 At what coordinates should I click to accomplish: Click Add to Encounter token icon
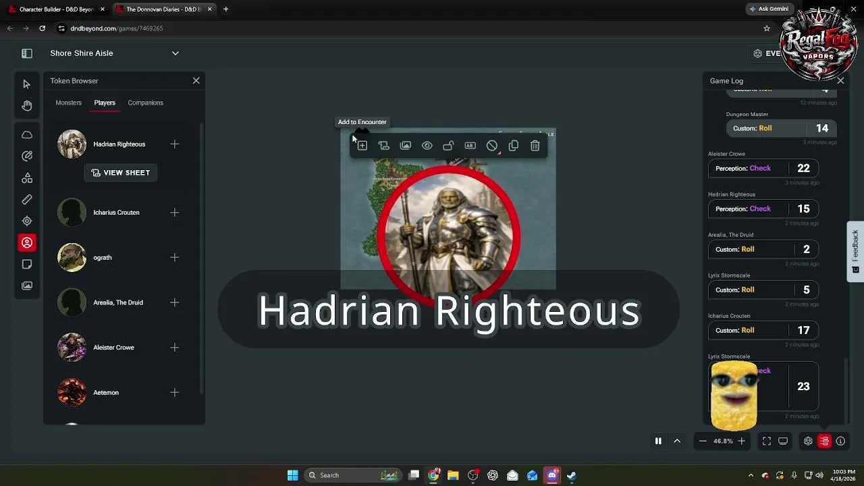click(362, 146)
